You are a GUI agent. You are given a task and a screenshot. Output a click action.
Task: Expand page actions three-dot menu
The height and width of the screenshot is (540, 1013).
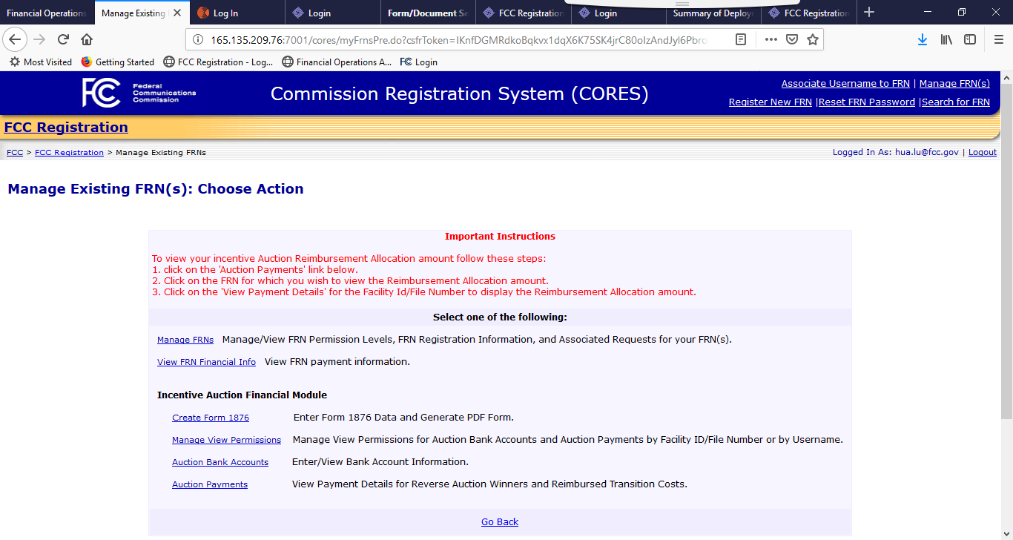[771, 39]
